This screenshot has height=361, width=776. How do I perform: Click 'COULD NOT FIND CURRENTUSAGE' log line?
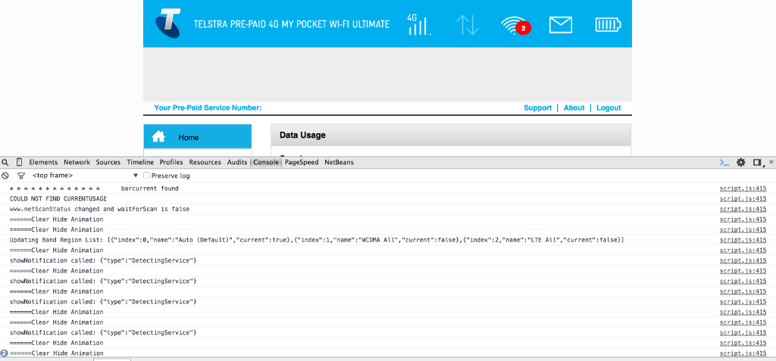[x=58, y=199]
